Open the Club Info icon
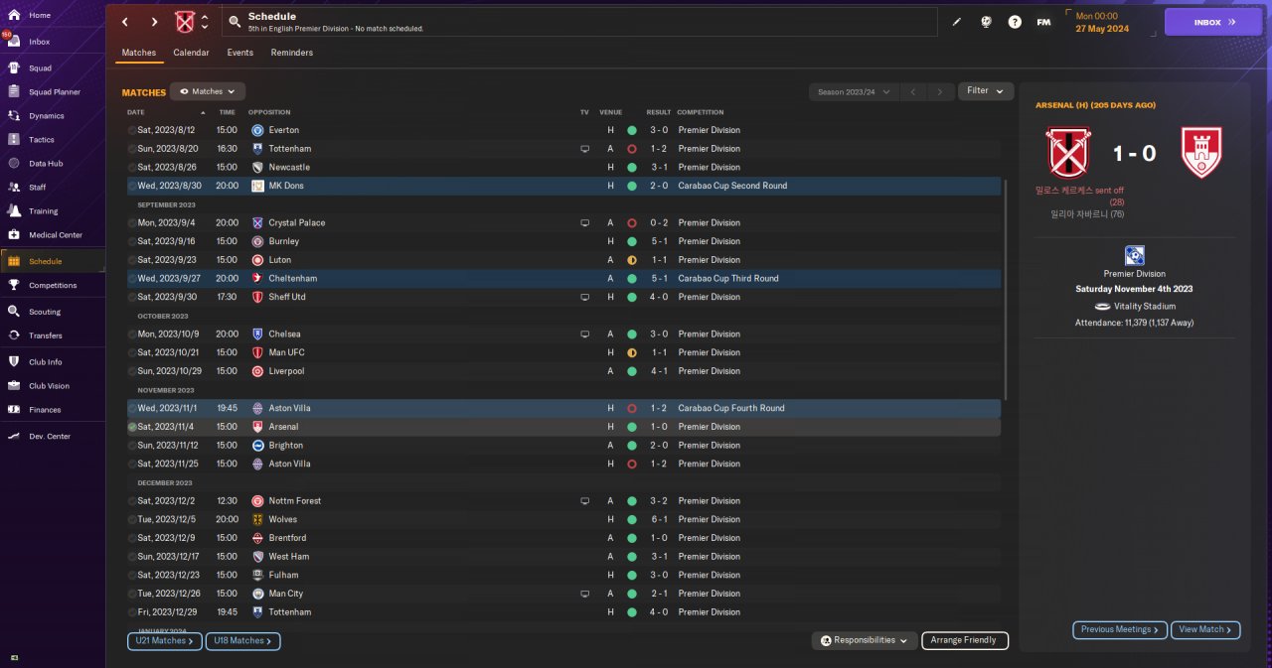This screenshot has height=668, width=1272. pyautogui.click(x=14, y=362)
